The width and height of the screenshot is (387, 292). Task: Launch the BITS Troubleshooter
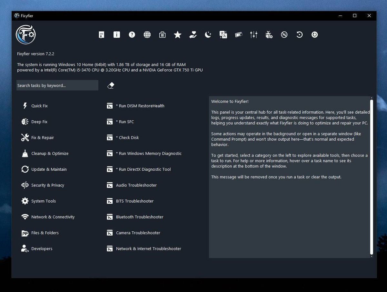(130, 201)
